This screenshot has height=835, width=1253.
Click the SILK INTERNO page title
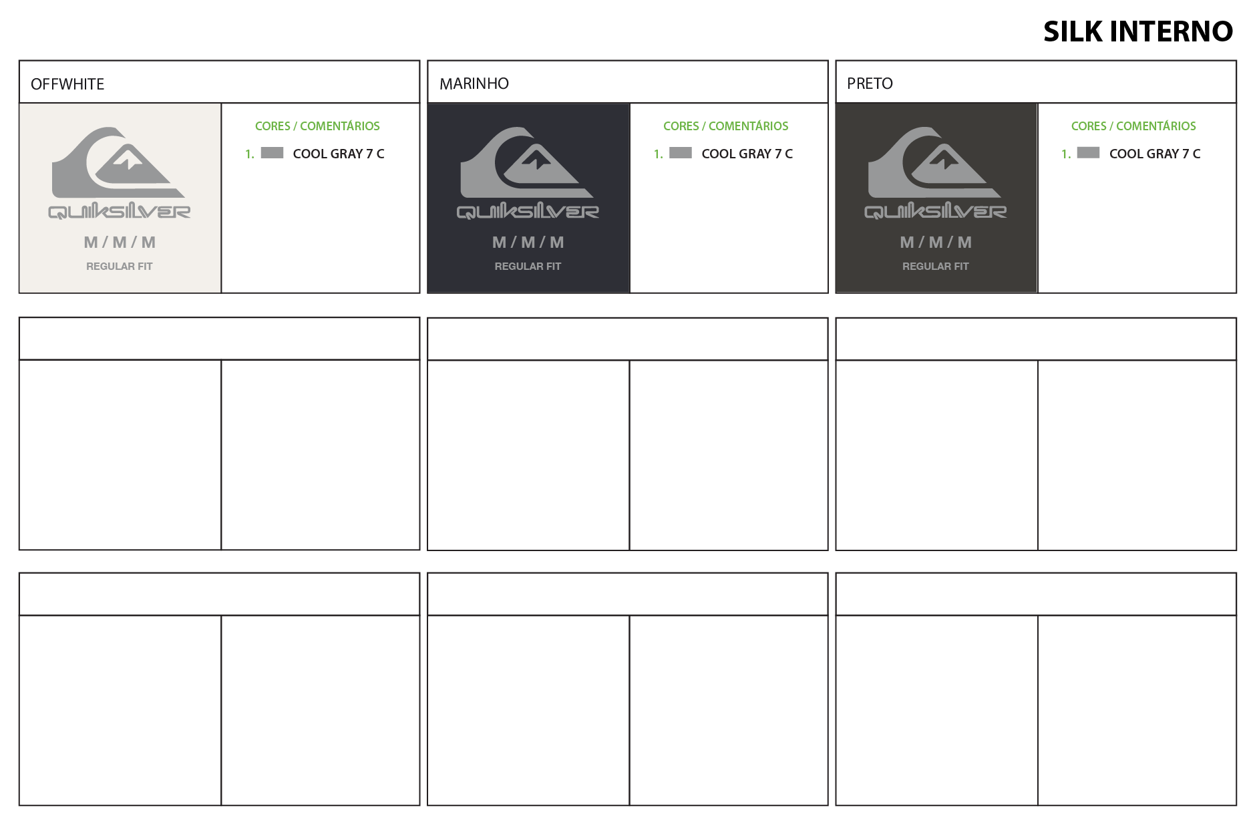coord(1137,31)
